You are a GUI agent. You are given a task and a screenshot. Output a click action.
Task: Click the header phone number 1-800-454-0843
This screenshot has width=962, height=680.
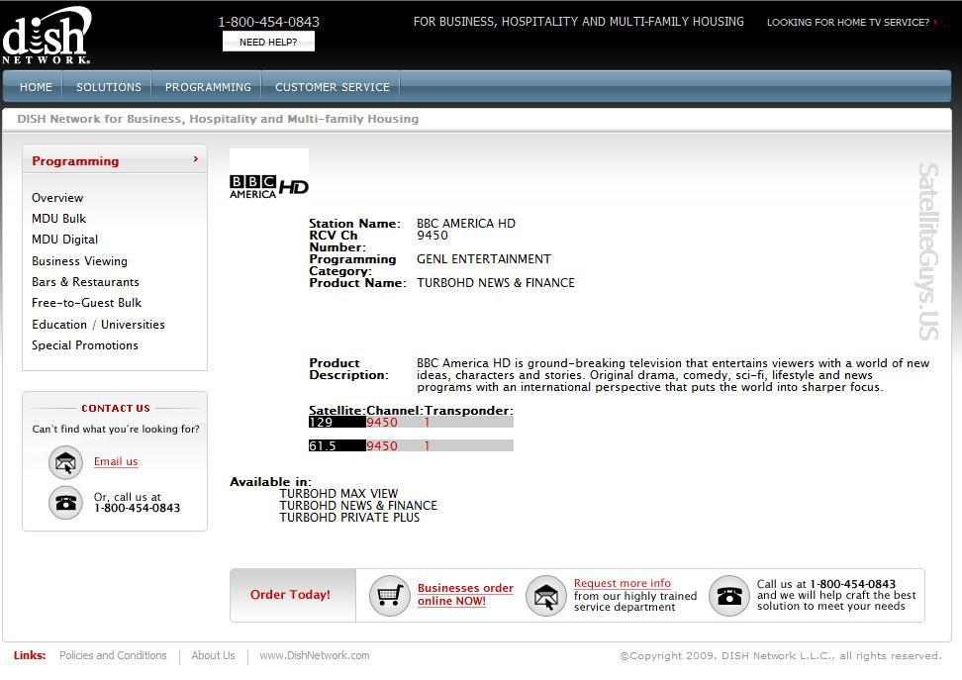coord(269,22)
